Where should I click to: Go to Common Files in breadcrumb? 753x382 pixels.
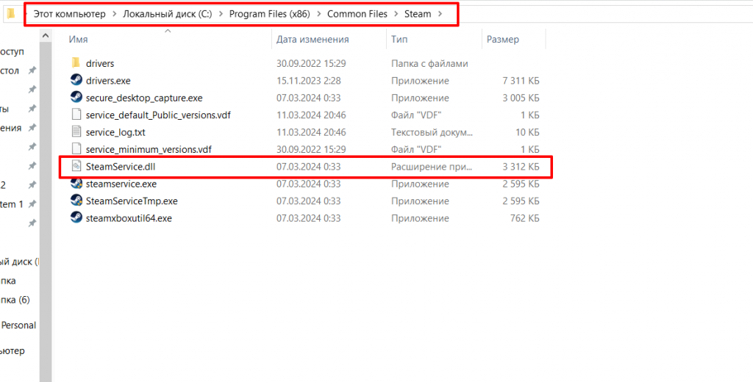(x=357, y=14)
